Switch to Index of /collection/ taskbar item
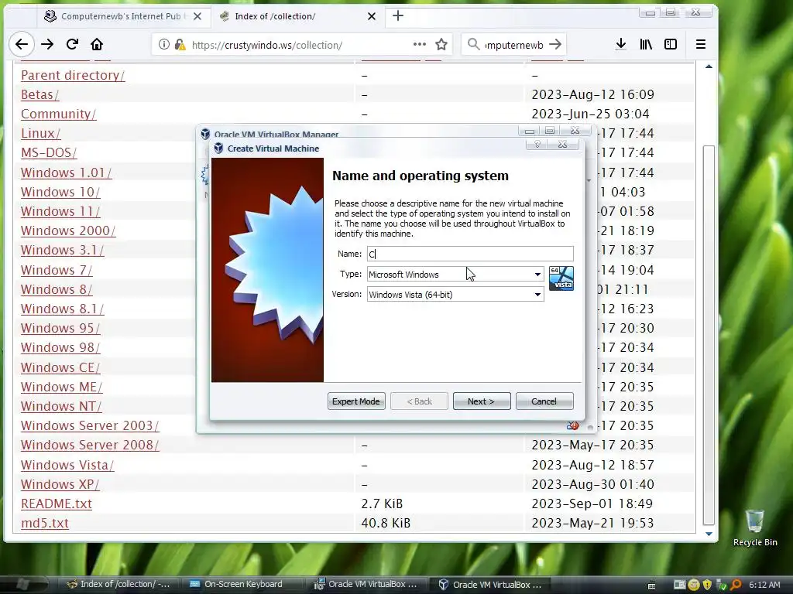This screenshot has width=793, height=594. [x=118, y=585]
